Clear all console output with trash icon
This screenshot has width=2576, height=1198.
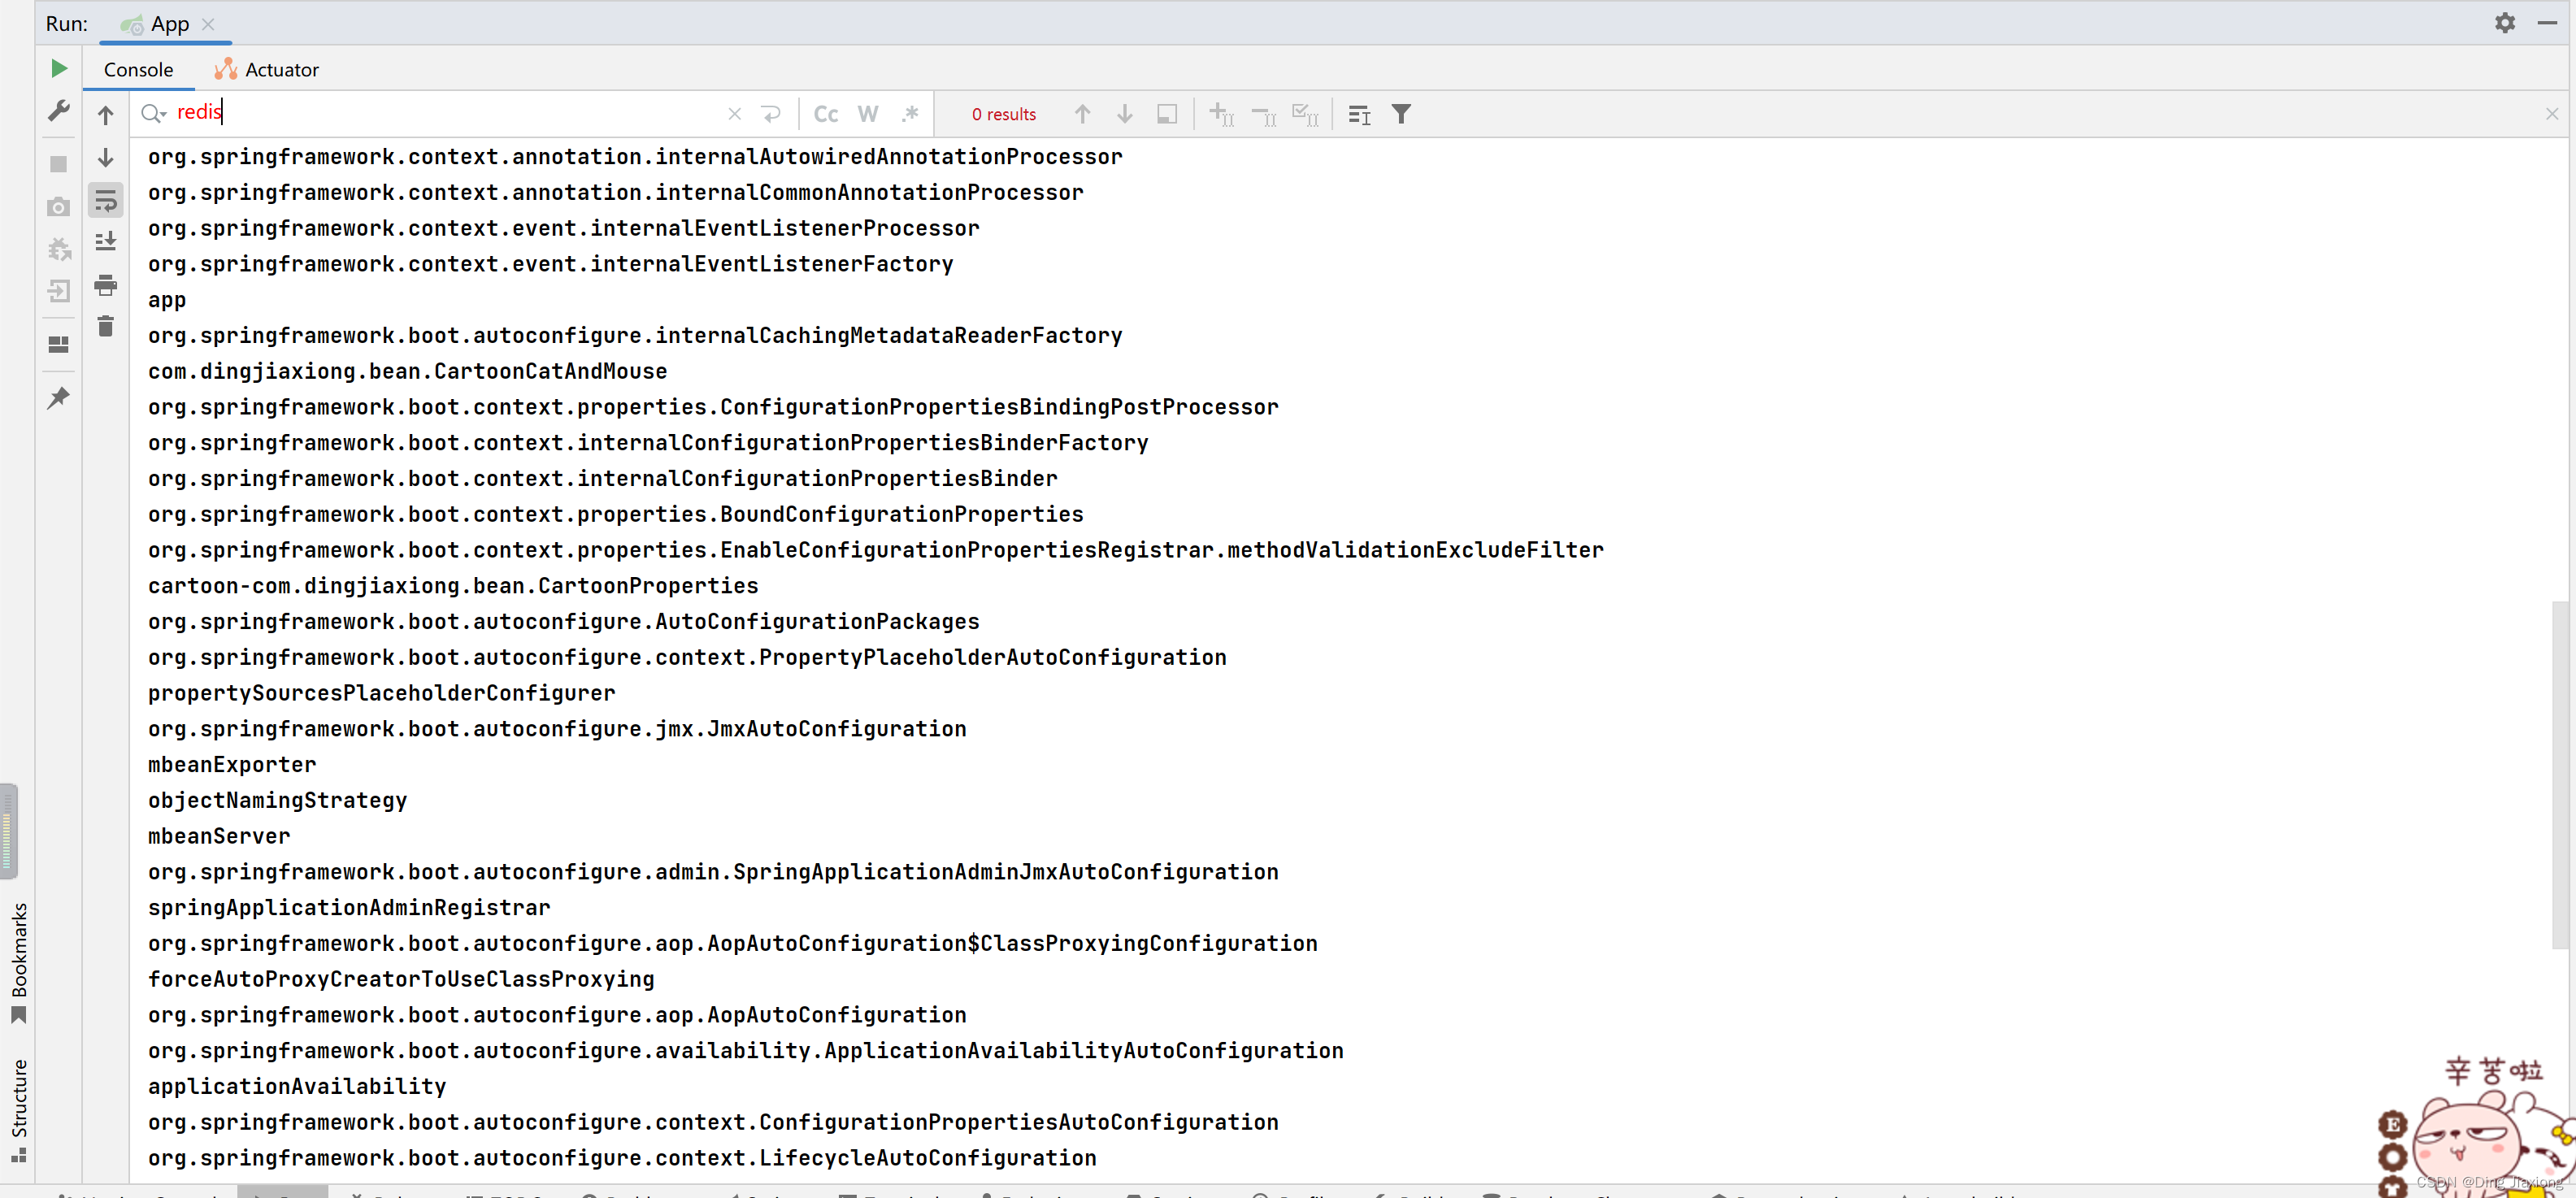point(106,326)
